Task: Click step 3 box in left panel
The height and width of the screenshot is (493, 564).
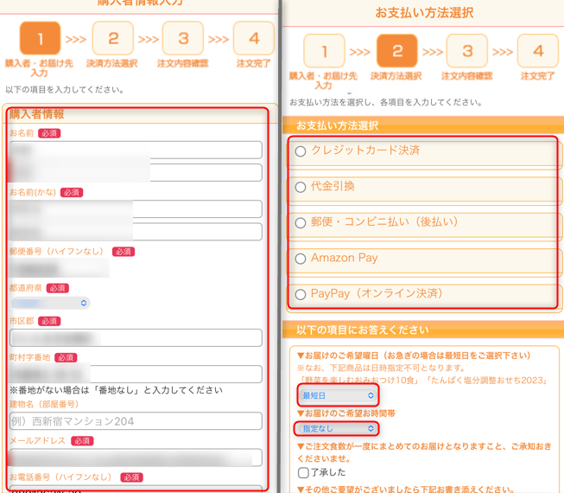Action: click(x=183, y=38)
